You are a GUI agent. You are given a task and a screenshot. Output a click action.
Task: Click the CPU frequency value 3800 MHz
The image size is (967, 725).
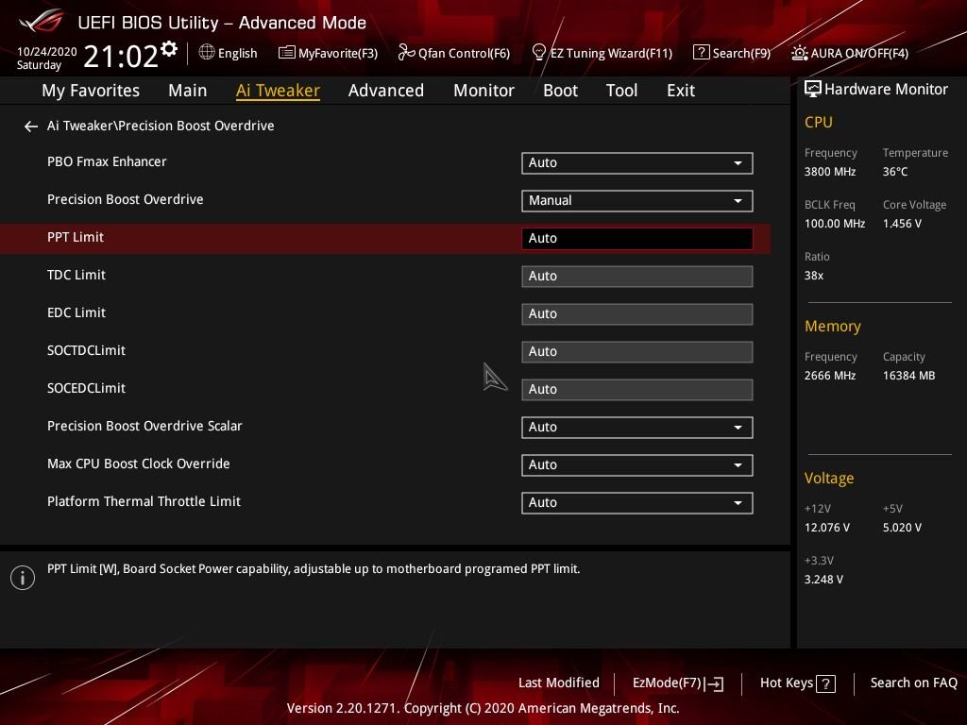tap(829, 172)
